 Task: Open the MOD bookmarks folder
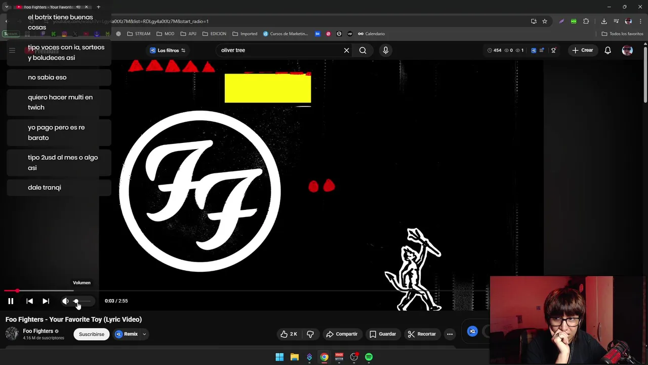click(x=166, y=34)
